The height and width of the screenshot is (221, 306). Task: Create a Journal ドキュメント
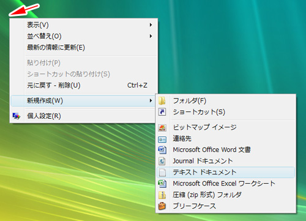[x=226, y=161]
